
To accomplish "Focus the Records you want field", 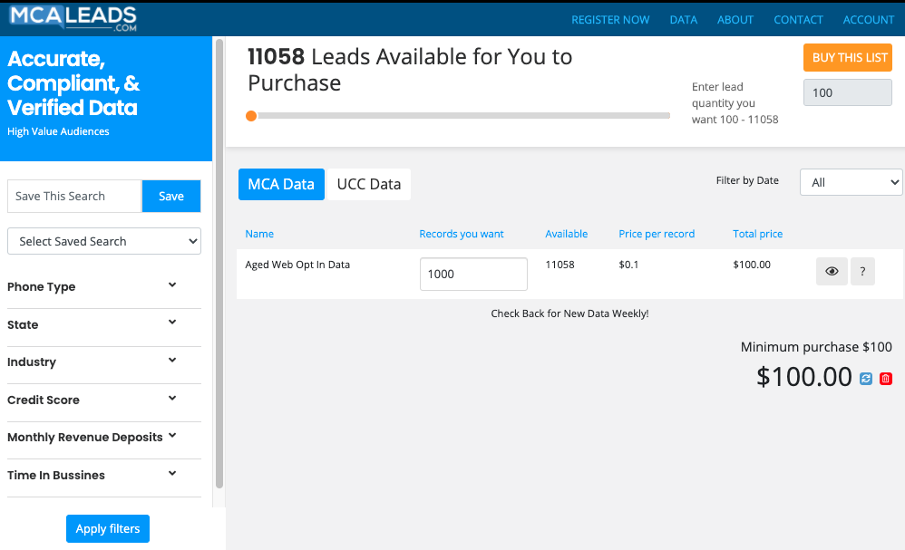I will [473, 274].
